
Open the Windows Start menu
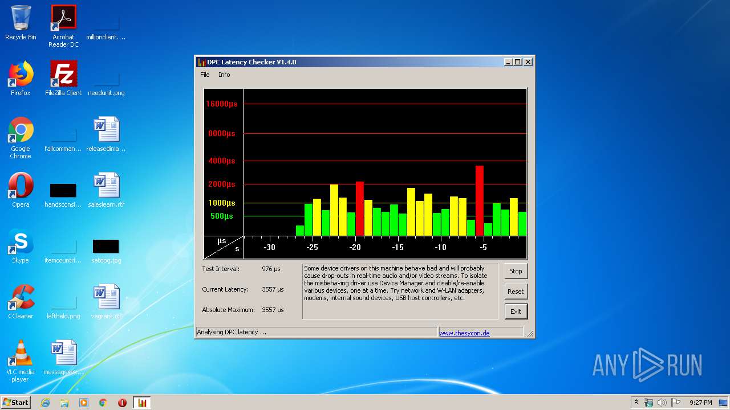pos(15,403)
